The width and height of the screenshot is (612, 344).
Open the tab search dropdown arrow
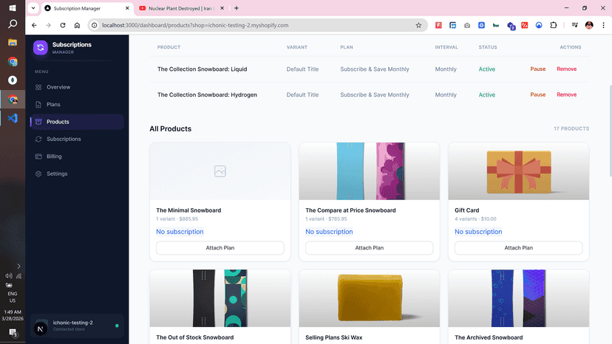(33, 8)
